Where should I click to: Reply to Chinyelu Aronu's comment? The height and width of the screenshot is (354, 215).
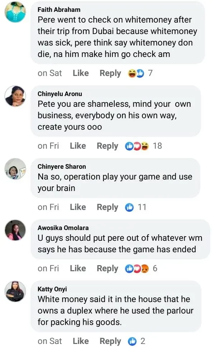[x=107, y=146]
